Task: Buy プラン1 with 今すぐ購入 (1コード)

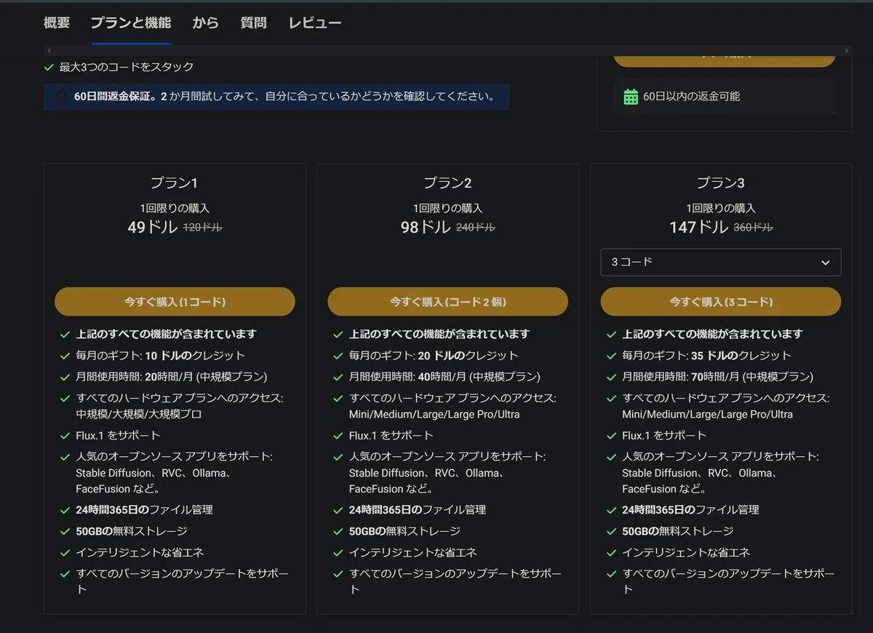Action: tap(175, 301)
